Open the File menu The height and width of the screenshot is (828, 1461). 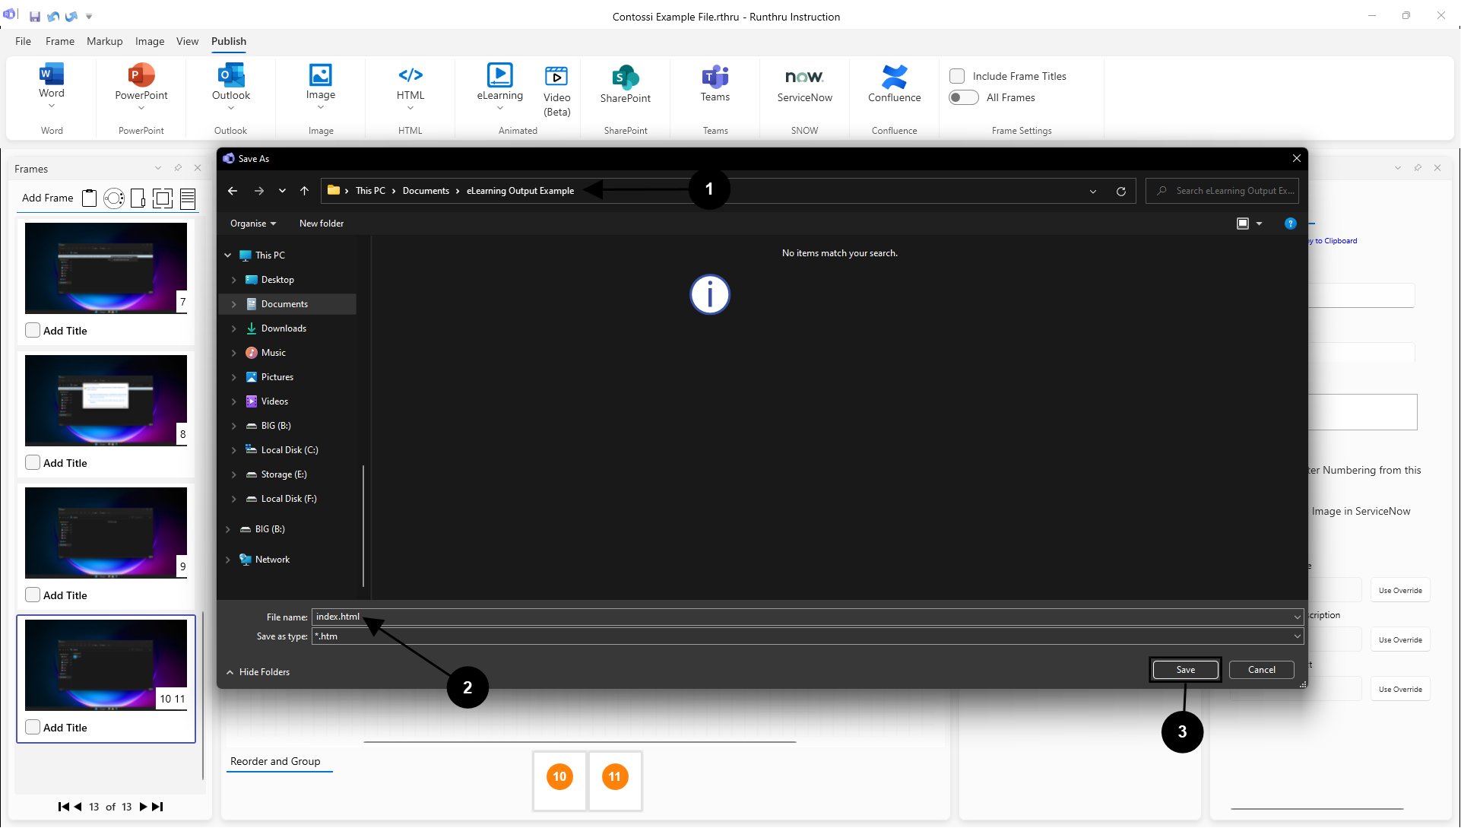coord(23,41)
